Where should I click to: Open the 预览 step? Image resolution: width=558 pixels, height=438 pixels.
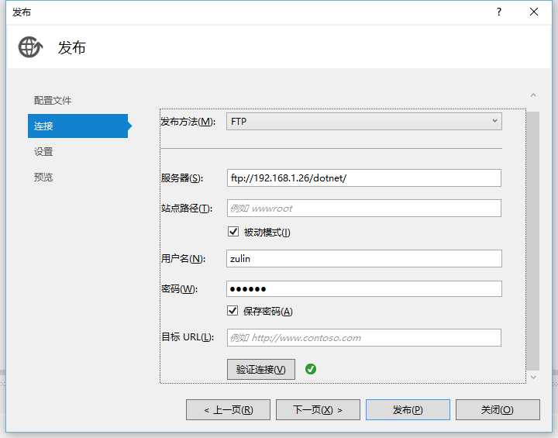(x=43, y=177)
